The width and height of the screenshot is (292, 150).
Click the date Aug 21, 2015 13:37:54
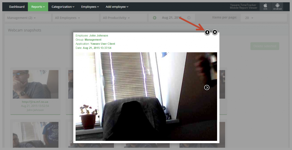[97, 48]
